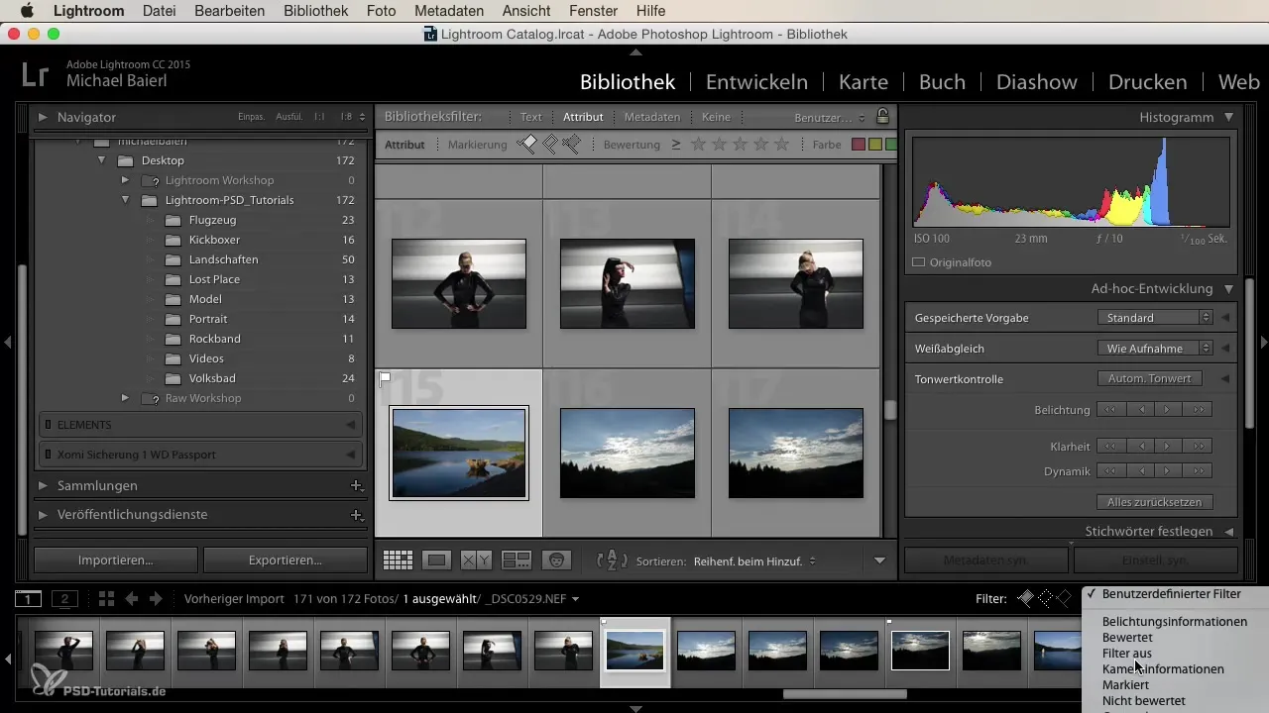The width and height of the screenshot is (1269, 713).
Task: Filter by rejected photos in Attribut bar
Action: [571, 145]
